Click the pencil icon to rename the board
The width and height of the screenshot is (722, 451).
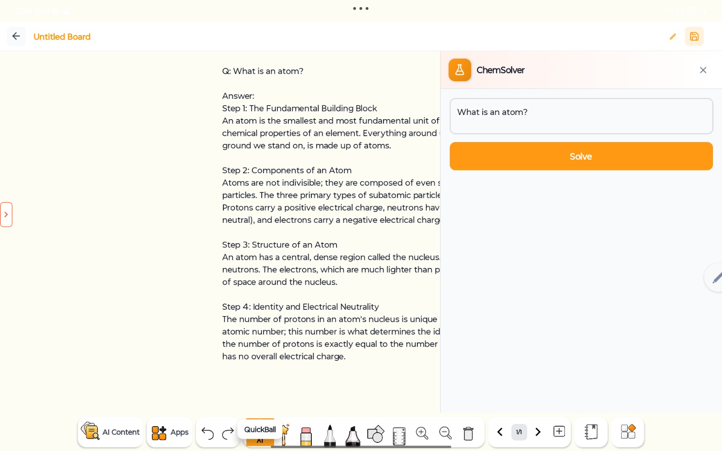pyautogui.click(x=673, y=37)
